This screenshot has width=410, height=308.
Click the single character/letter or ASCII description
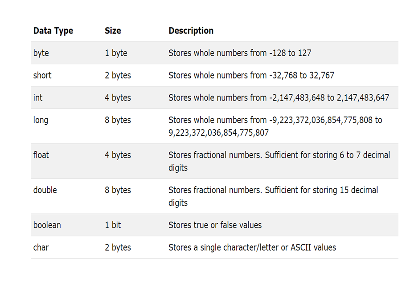click(252, 247)
